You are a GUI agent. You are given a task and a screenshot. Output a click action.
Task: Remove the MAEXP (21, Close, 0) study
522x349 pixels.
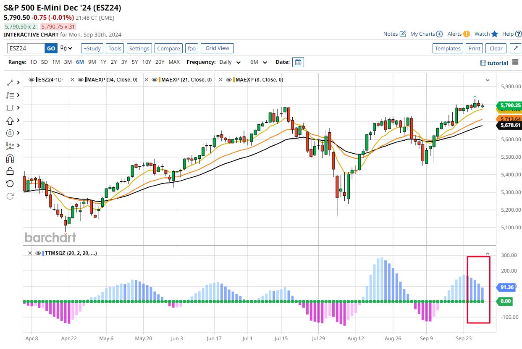tap(147, 79)
